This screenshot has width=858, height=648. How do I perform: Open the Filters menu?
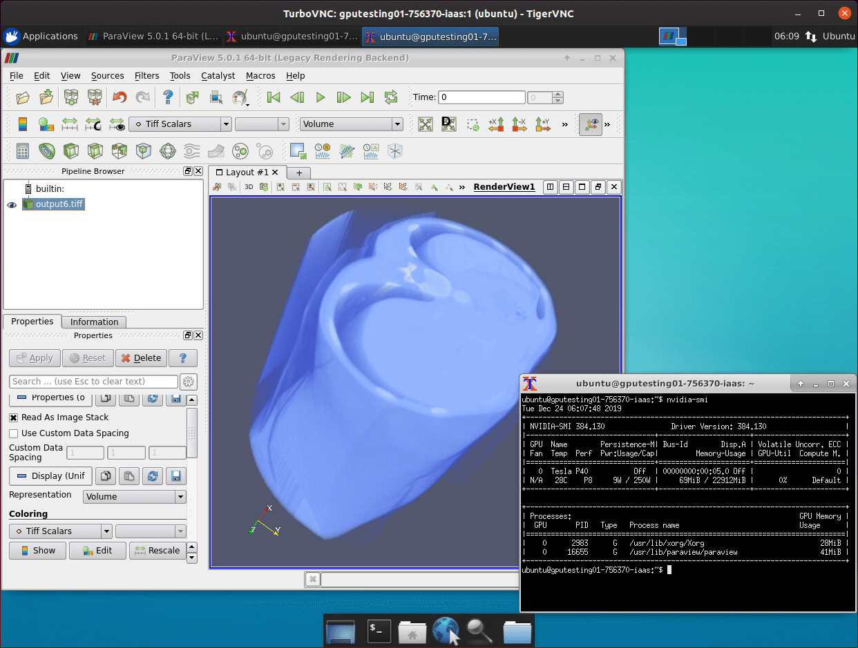(146, 76)
